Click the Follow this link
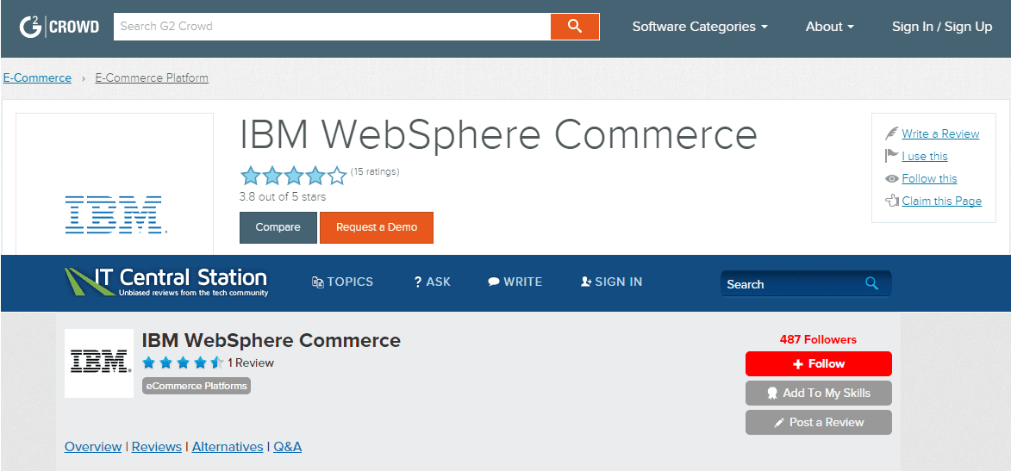1011x471 pixels. tap(929, 178)
